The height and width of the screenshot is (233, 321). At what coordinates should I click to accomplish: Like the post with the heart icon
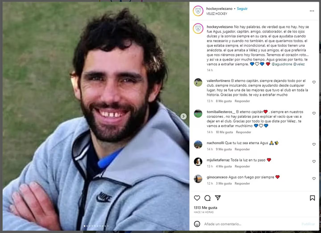(197, 198)
